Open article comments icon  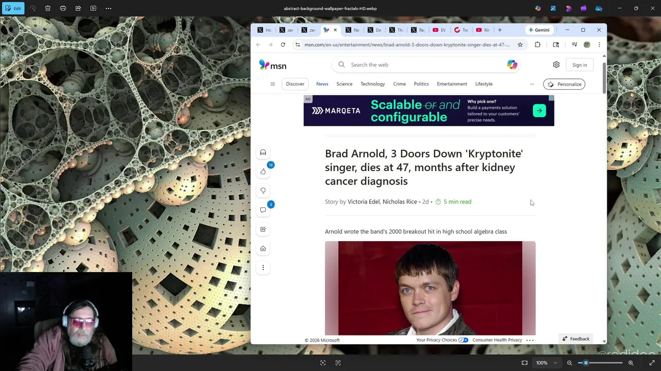point(263,210)
